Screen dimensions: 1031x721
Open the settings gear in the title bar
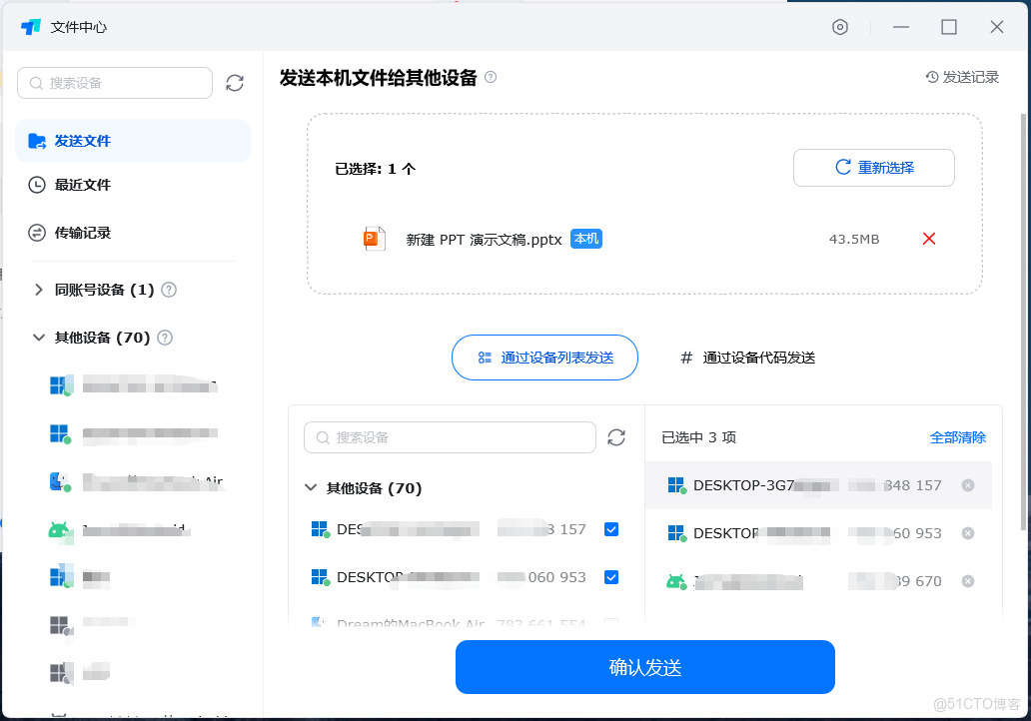[x=840, y=28]
